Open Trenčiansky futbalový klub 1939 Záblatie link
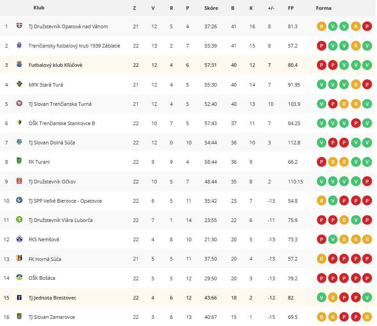Screen dimensions: 377x326 click(74, 46)
